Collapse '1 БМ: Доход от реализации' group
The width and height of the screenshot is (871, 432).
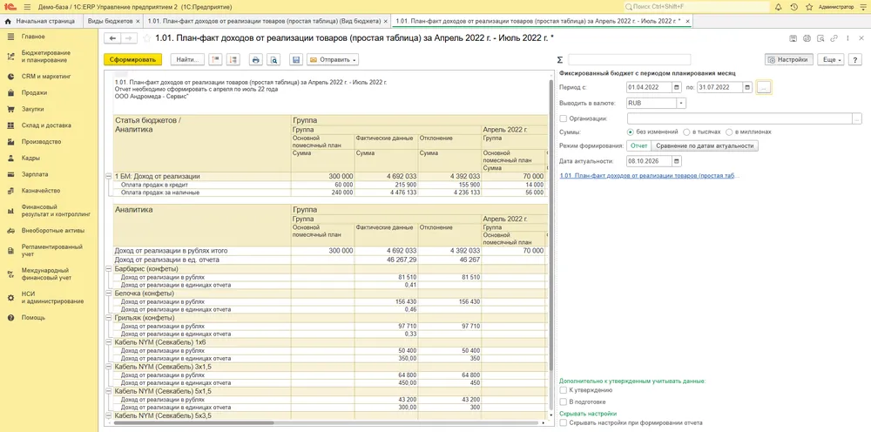point(108,176)
